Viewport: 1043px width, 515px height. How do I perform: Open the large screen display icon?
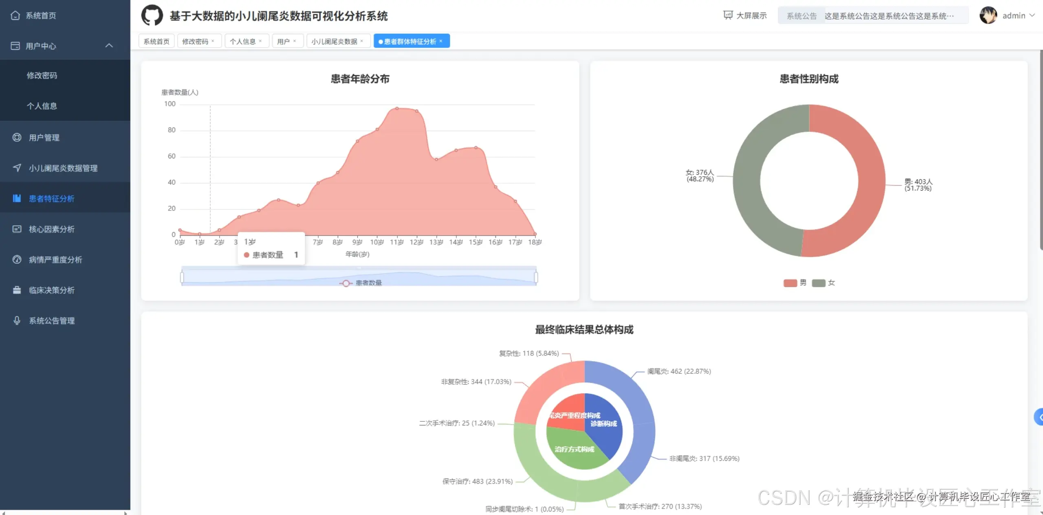point(728,15)
